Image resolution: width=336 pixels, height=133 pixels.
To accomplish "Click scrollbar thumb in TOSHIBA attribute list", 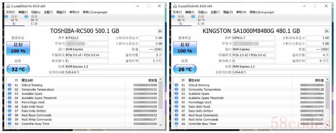I will [x=161, y=95].
